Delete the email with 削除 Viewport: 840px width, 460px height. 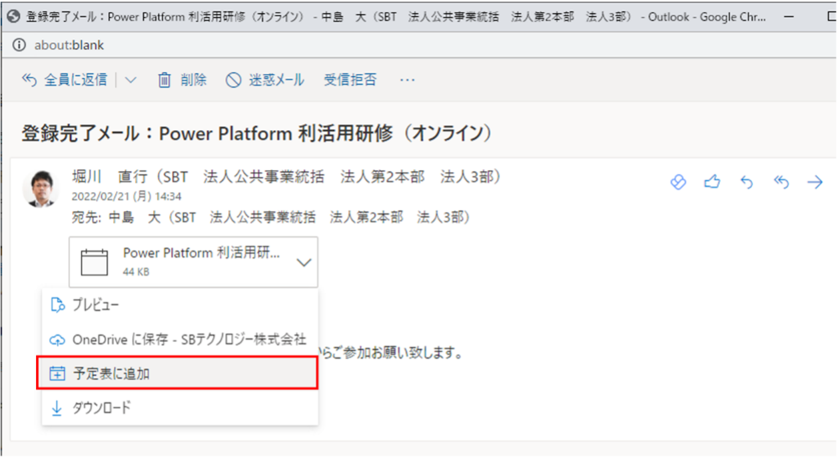pos(182,80)
